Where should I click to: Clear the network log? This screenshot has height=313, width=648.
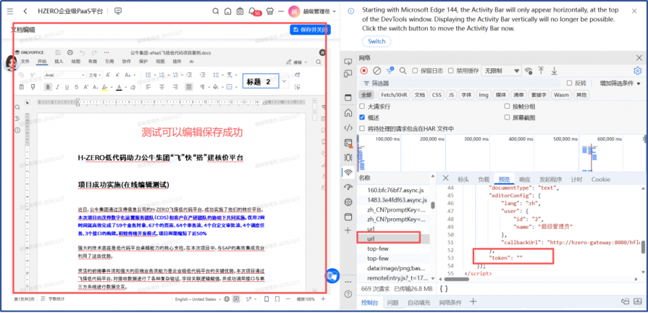pos(377,71)
